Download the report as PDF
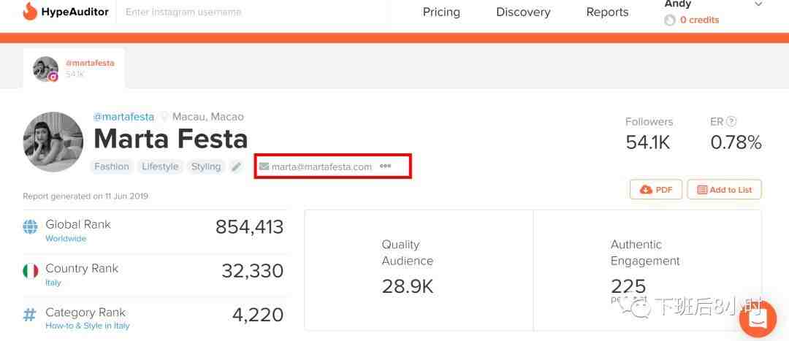The height and width of the screenshot is (341, 789). click(x=656, y=190)
